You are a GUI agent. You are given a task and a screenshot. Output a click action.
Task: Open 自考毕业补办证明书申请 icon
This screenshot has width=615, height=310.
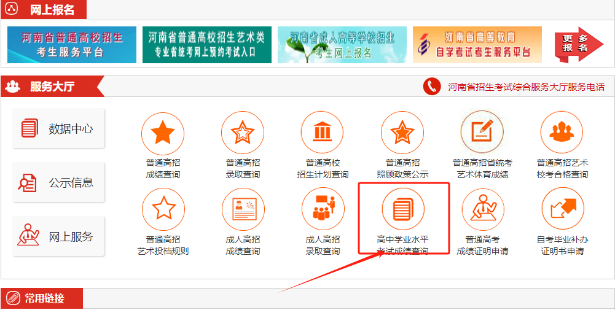562,209
